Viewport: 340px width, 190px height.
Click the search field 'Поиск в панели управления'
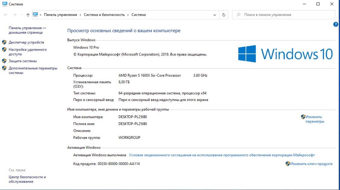284,15
